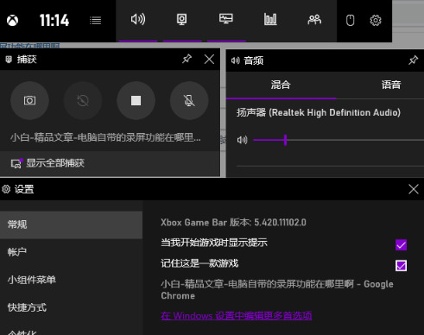Click the mouse click-through icon

(350, 21)
